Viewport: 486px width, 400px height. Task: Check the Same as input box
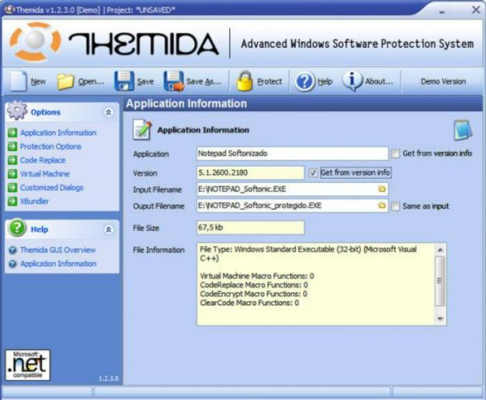(x=395, y=207)
